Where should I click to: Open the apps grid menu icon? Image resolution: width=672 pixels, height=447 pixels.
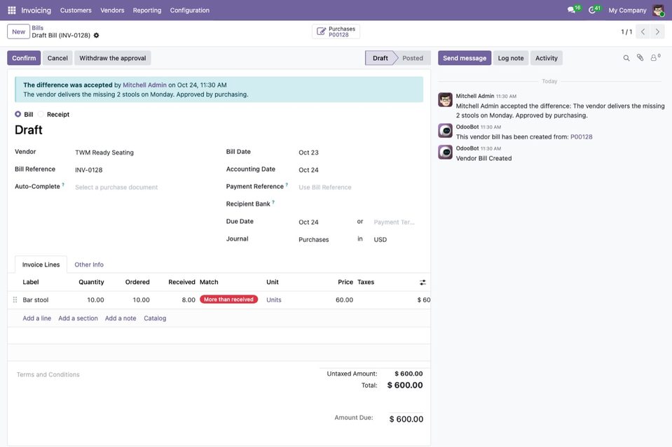[x=12, y=10]
